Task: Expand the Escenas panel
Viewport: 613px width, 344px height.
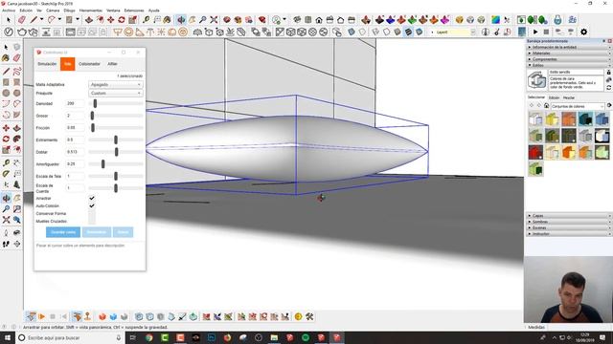Action: pyautogui.click(x=568, y=227)
